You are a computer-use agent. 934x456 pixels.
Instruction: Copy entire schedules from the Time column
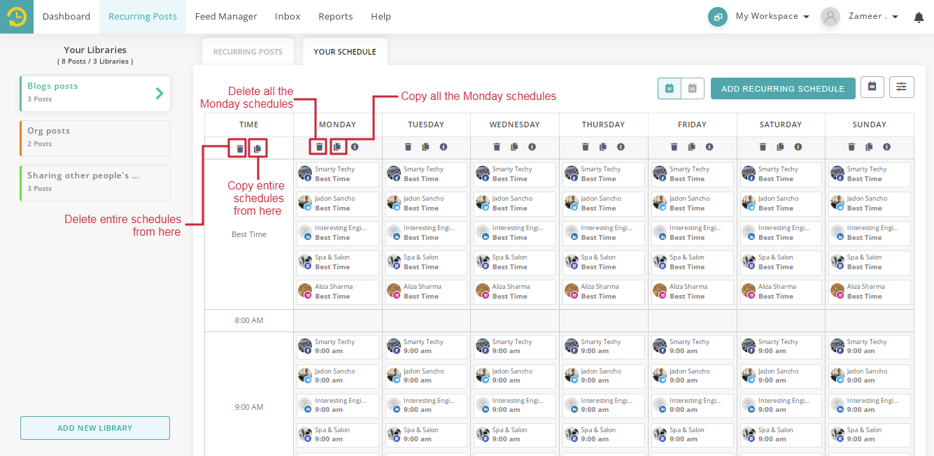(257, 148)
